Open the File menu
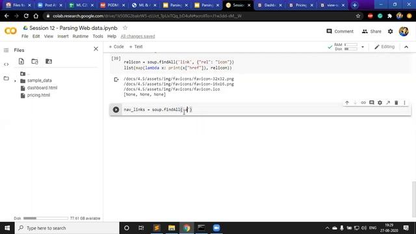 tap(25, 36)
